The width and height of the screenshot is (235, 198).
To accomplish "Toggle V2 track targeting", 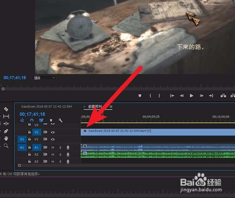I will pyautogui.click(x=37, y=132).
